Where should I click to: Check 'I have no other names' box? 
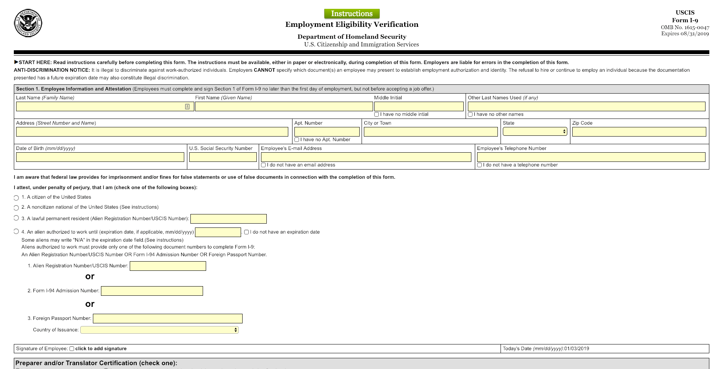click(x=470, y=114)
